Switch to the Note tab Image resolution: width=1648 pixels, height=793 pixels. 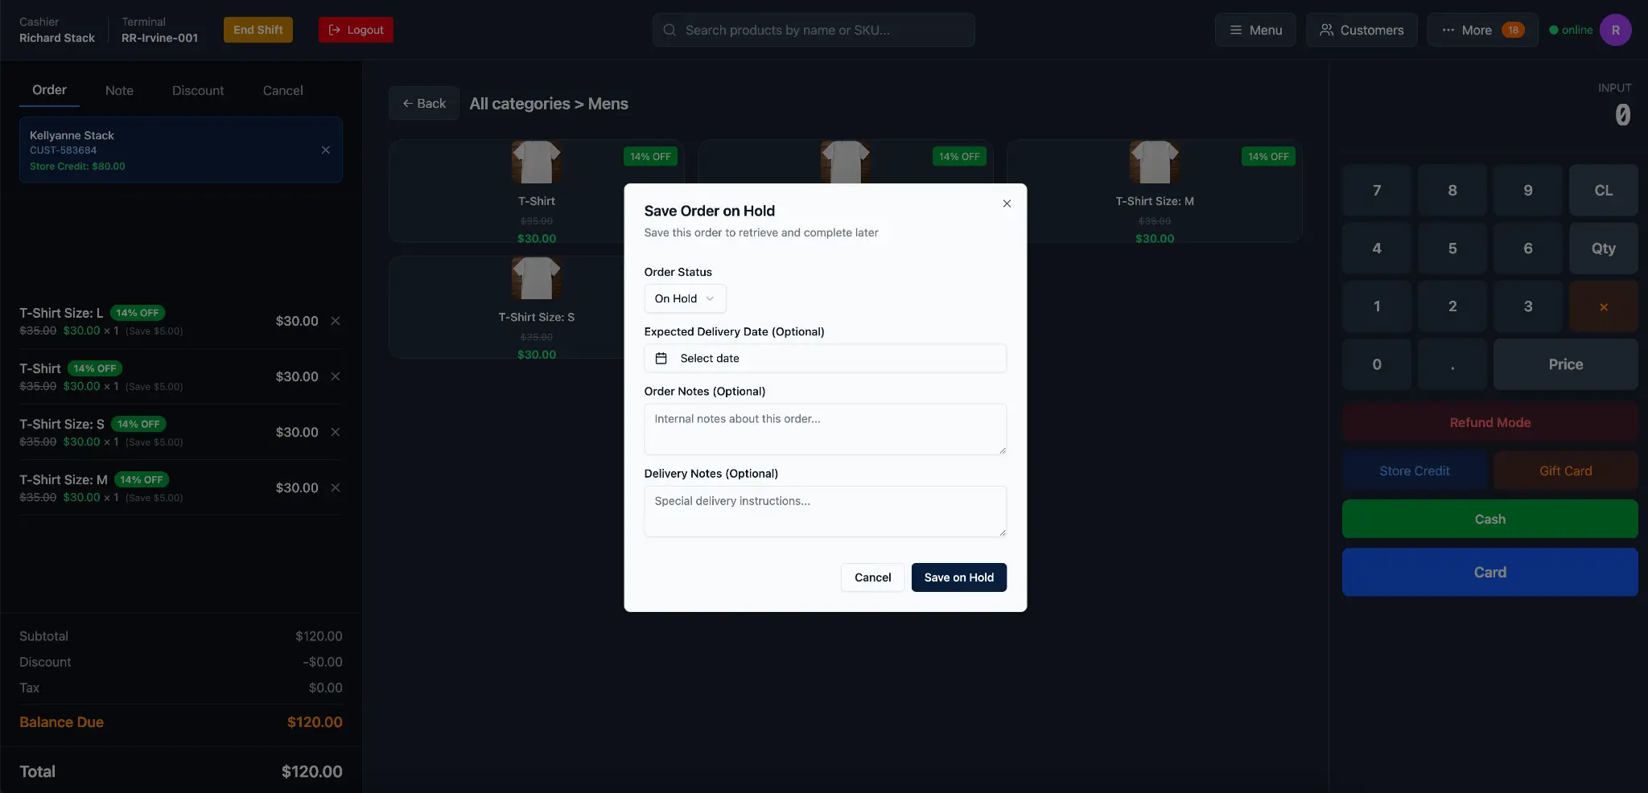[x=120, y=90]
